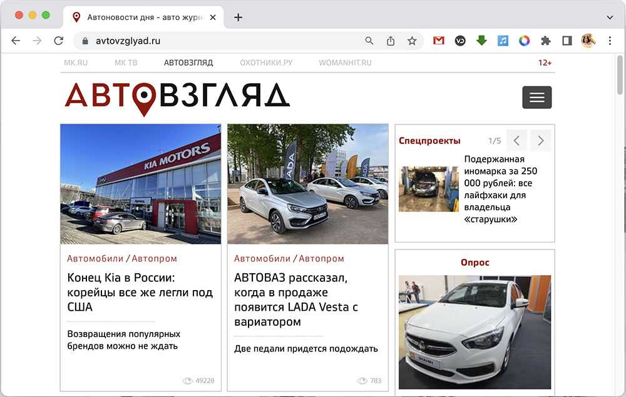Reload the page
626x397 pixels.
[x=58, y=41]
